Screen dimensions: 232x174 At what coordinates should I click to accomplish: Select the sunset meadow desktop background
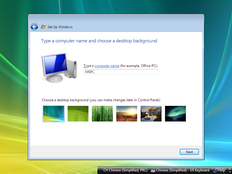click(x=127, y=114)
